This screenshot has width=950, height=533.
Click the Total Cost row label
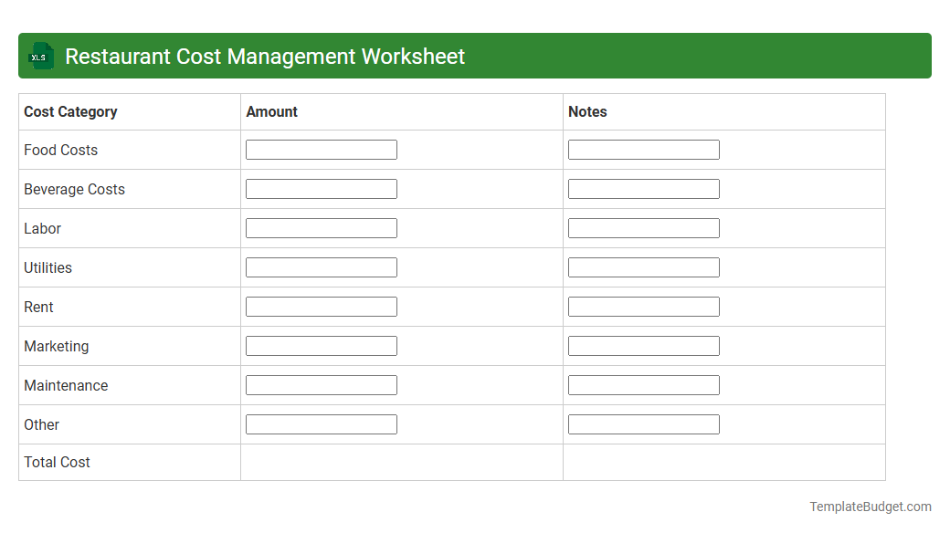[57, 462]
